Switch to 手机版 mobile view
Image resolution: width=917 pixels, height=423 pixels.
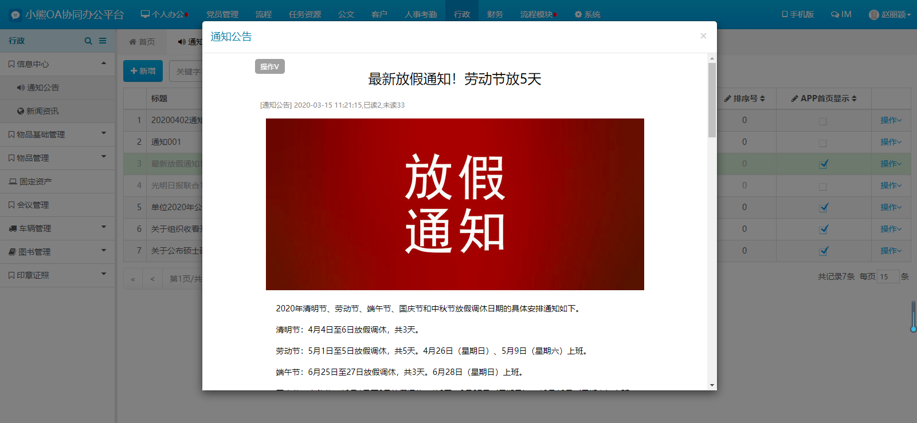(x=798, y=14)
